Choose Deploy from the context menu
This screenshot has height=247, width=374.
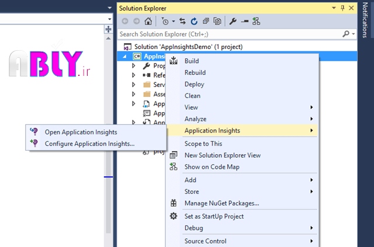point(243,84)
